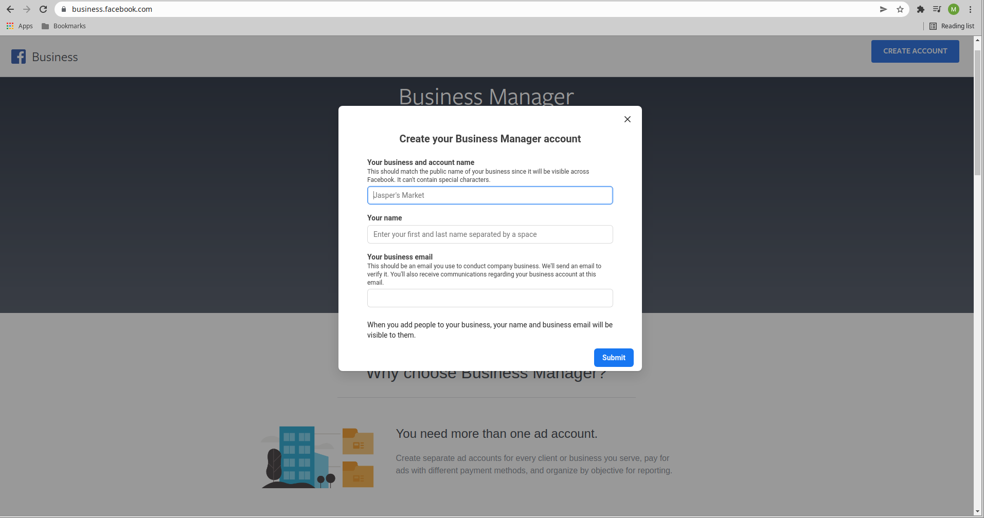This screenshot has height=518, width=984.
Task: Open the Bookmarks folder
Action: tap(64, 26)
